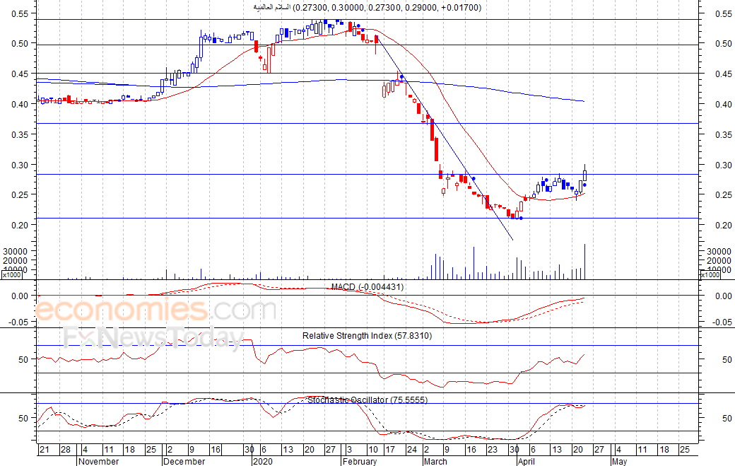Click the "November" month label
735x466 pixels.
(x=98, y=461)
